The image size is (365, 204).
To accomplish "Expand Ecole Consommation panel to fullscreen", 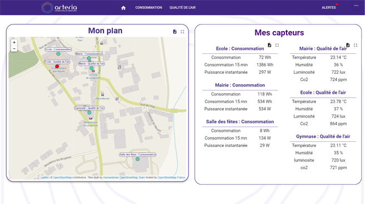I will tap(277, 45).
